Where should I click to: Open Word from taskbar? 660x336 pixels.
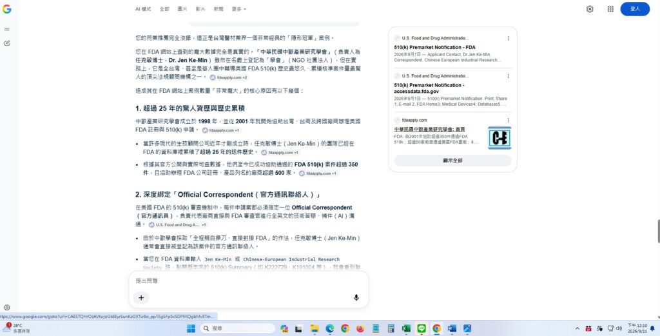[x=452, y=328]
